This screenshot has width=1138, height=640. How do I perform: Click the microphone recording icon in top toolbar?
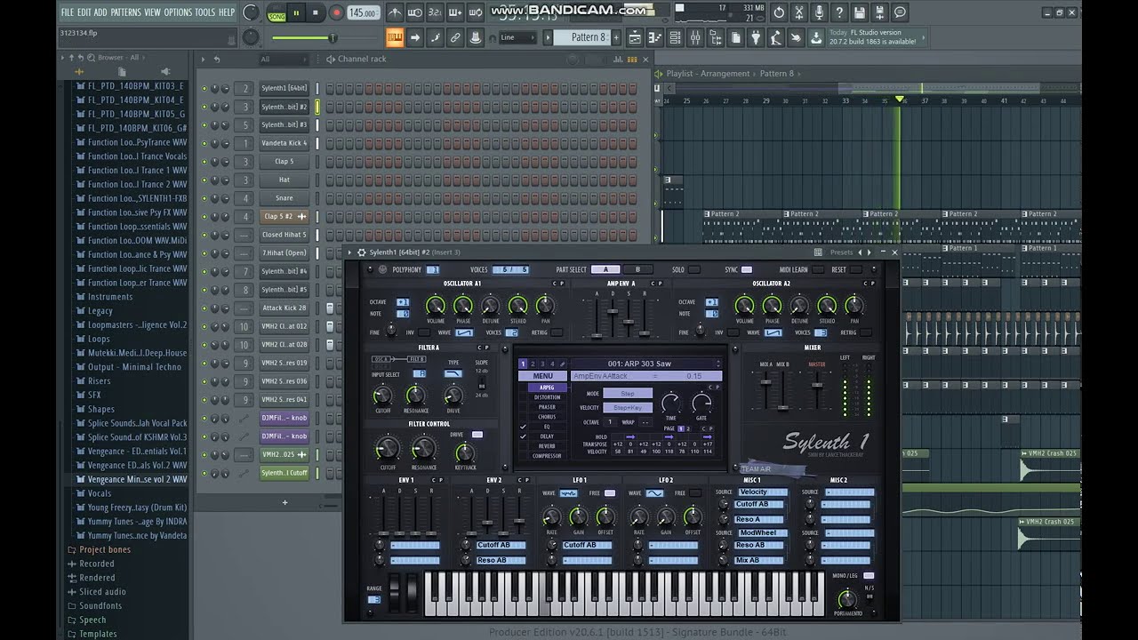coord(819,12)
